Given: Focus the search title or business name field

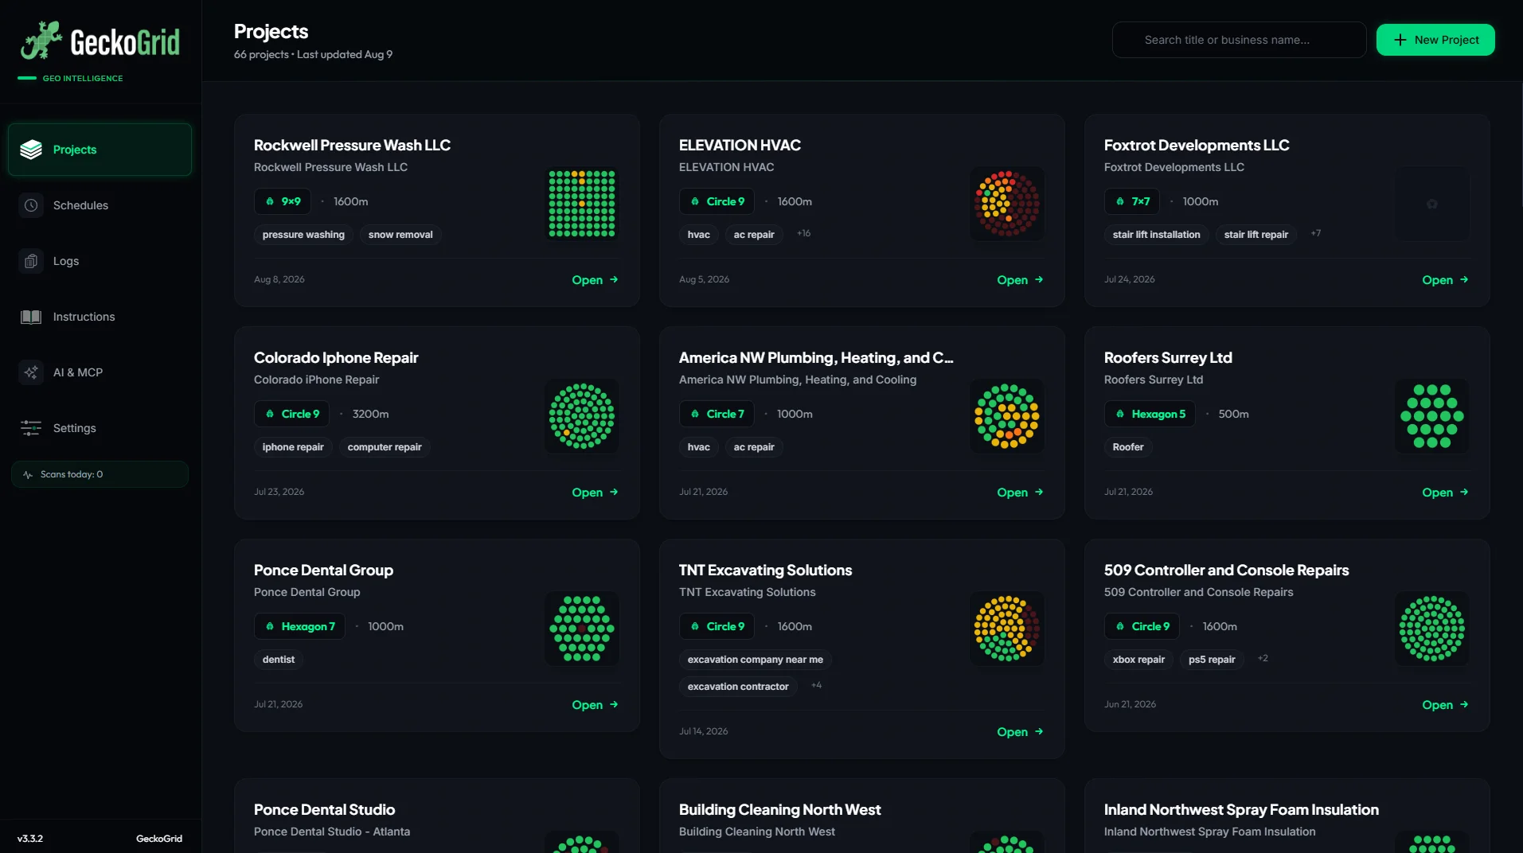Looking at the screenshot, I should 1239,40.
